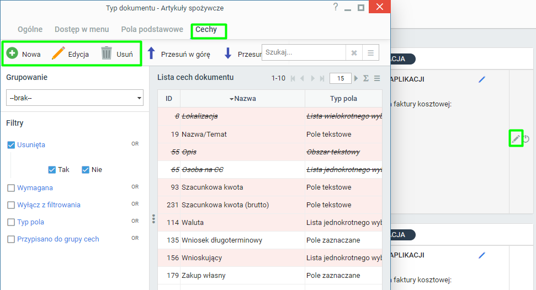Click the blue down arrow Przesuń icon
Screen dimensions: 536x290
click(x=227, y=53)
